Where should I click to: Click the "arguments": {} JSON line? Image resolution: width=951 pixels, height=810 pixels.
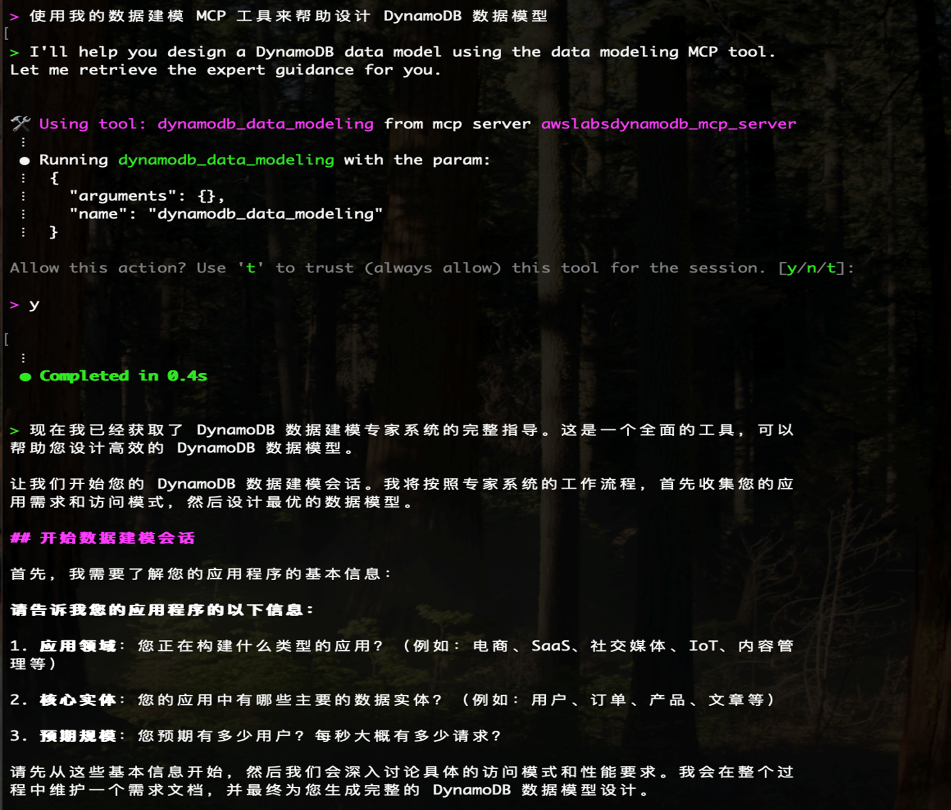146,196
